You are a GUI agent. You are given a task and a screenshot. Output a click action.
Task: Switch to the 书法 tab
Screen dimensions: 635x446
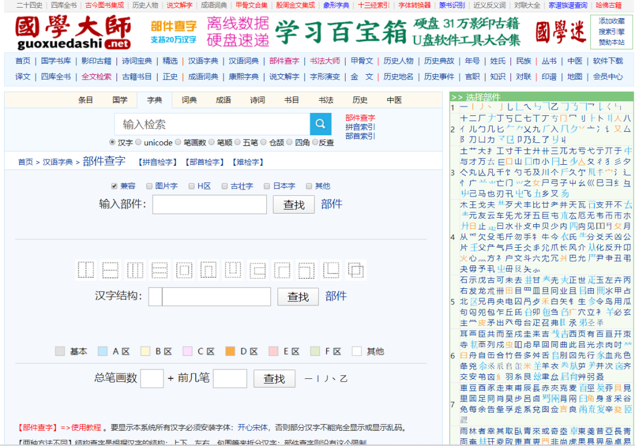(326, 99)
